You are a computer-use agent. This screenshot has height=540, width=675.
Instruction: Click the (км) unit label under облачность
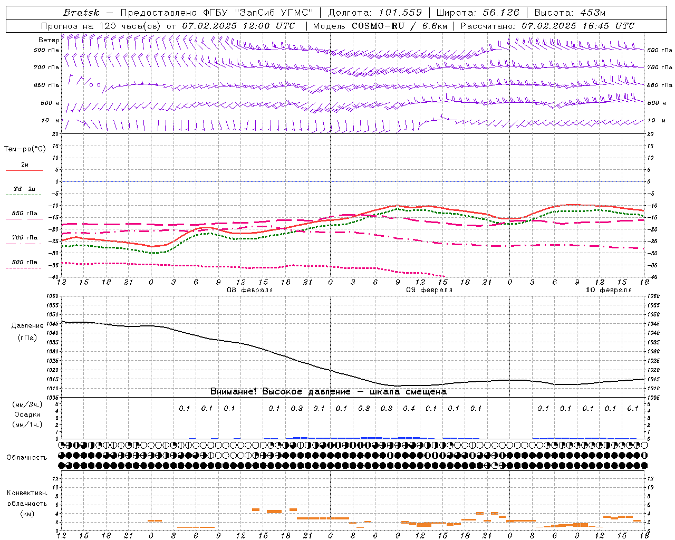(27, 514)
